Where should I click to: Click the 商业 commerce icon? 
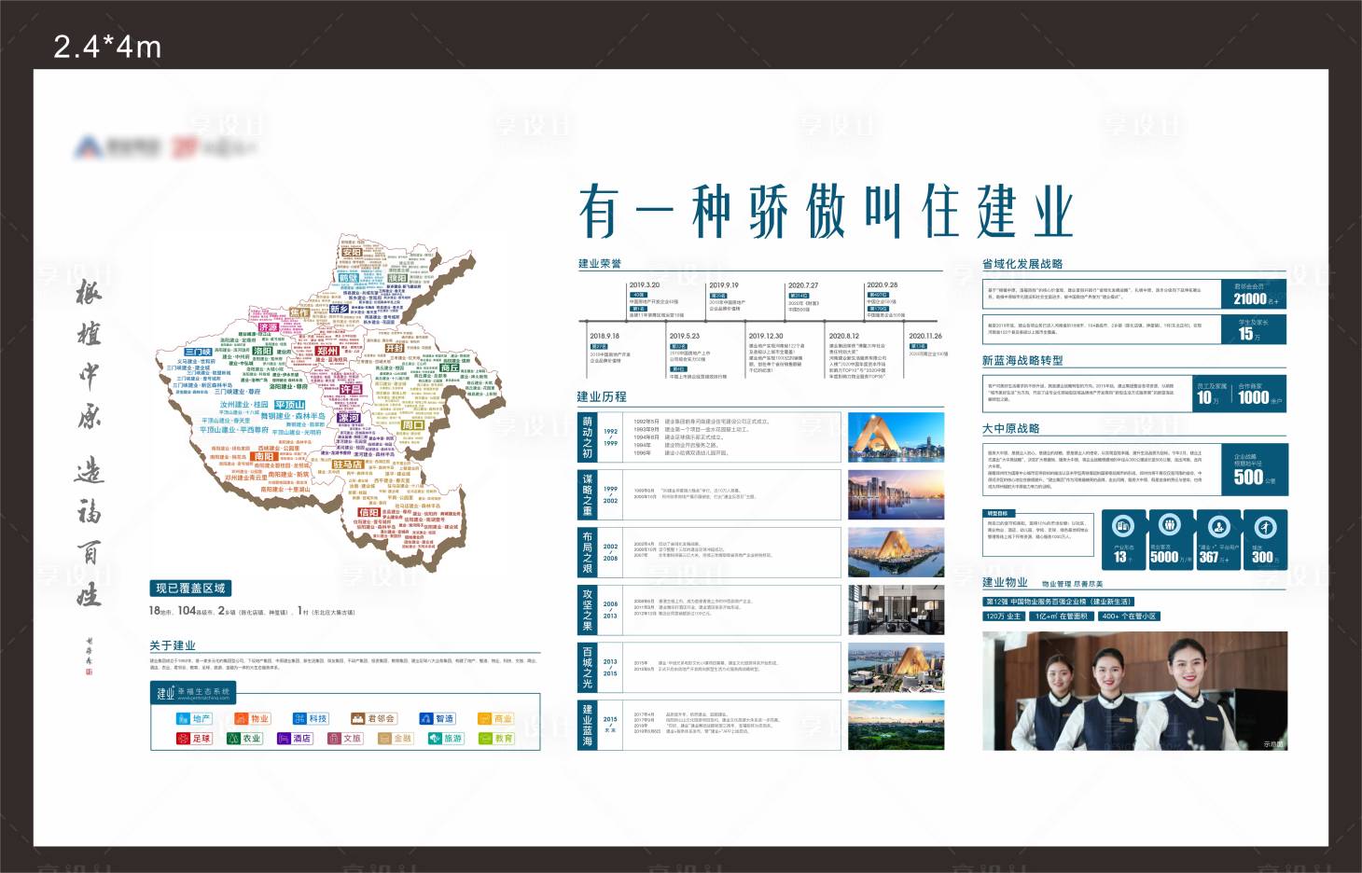point(496,718)
